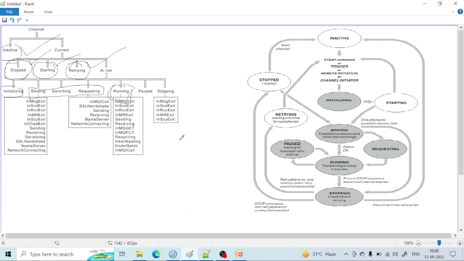Screen dimensions: 464x261
Task: Click the ENG language indicator
Action: pos(416,254)
